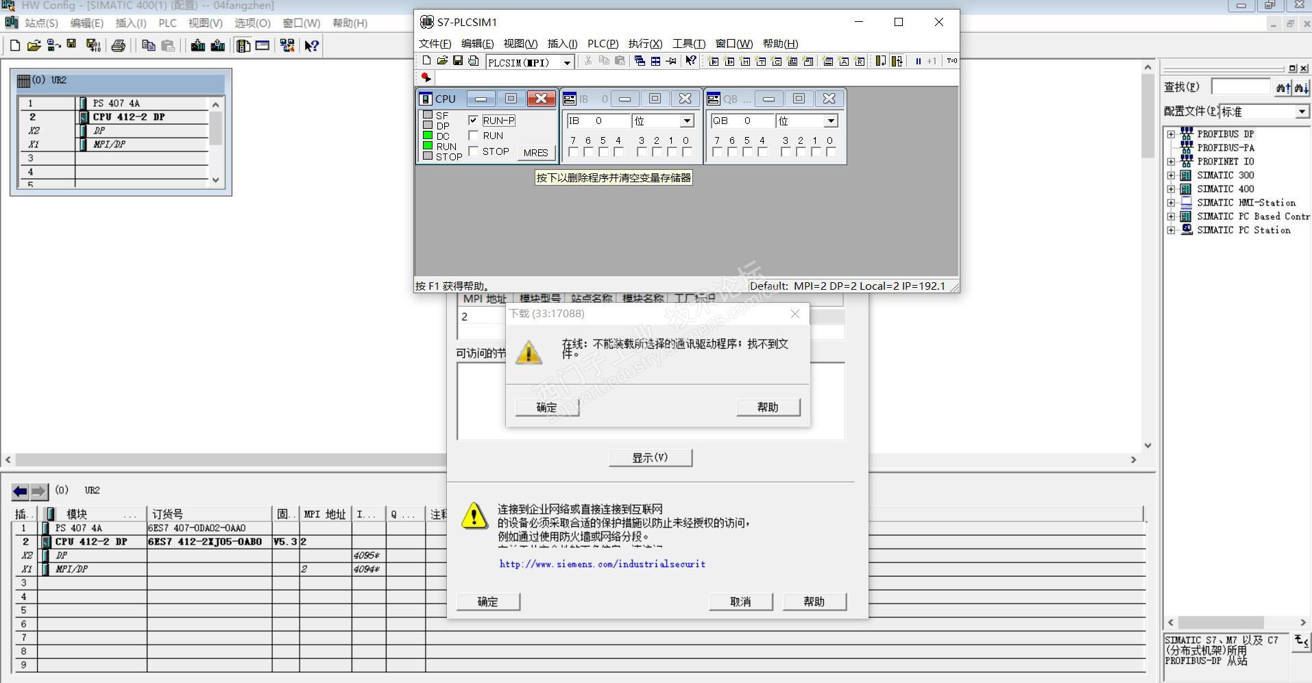Click Download to Module icon in HW Config
The width and height of the screenshot is (1312, 683).
coord(198,46)
